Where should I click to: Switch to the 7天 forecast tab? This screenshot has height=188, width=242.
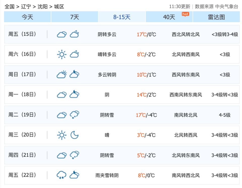pos(74,17)
